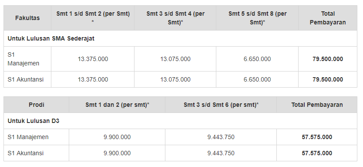Select the 13.375.000 value for S1 Manajemen

[x=93, y=59]
